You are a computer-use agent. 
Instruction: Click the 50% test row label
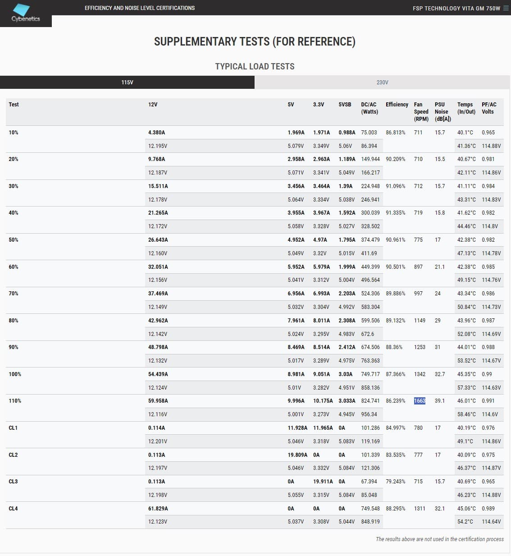click(14, 240)
